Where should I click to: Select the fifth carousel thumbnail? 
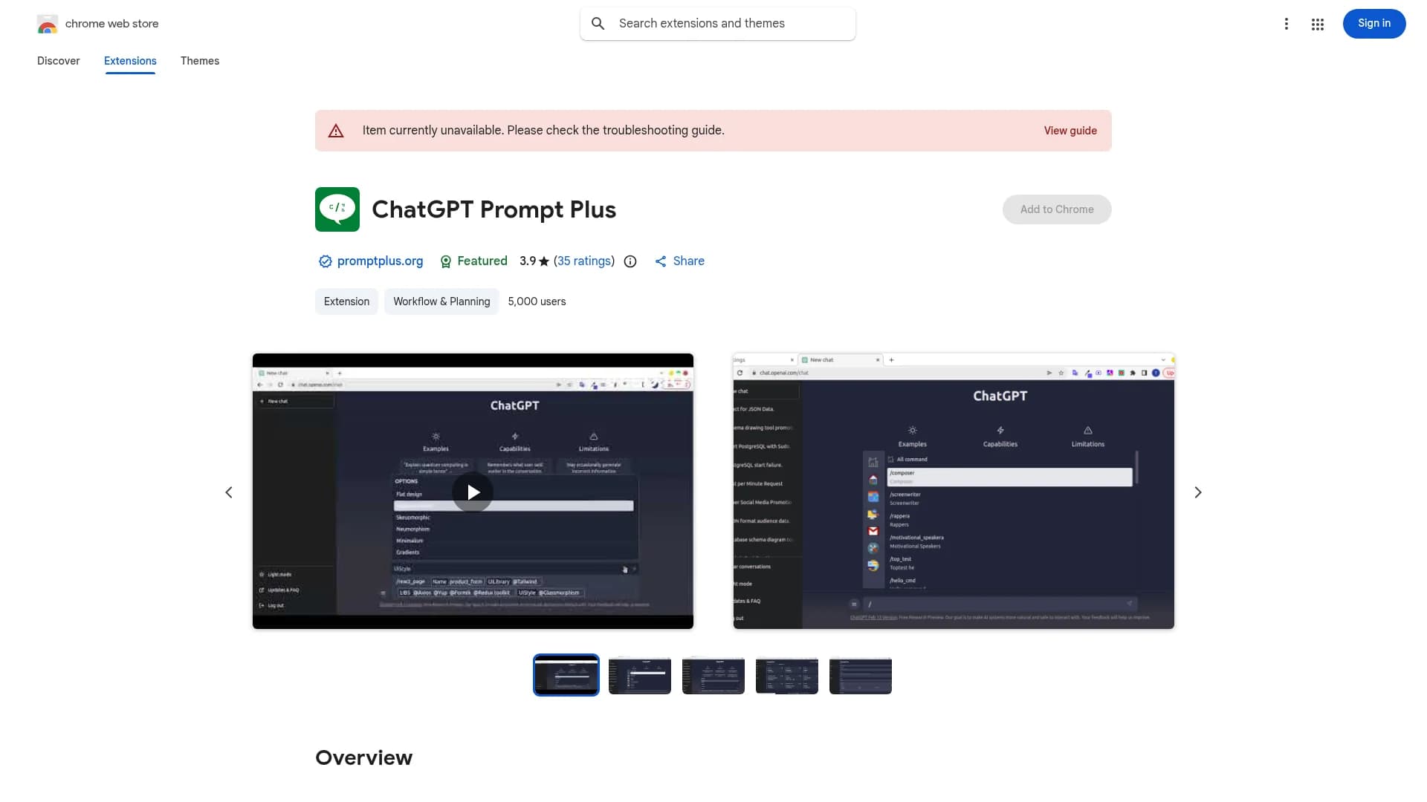tap(861, 676)
